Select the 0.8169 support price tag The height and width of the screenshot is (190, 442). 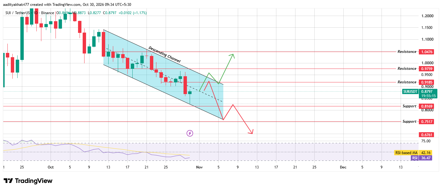pos(426,106)
